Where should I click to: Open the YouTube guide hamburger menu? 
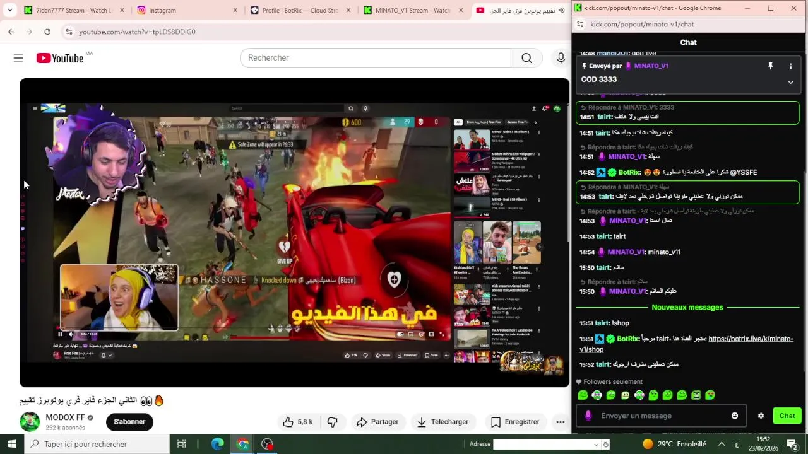pos(18,58)
